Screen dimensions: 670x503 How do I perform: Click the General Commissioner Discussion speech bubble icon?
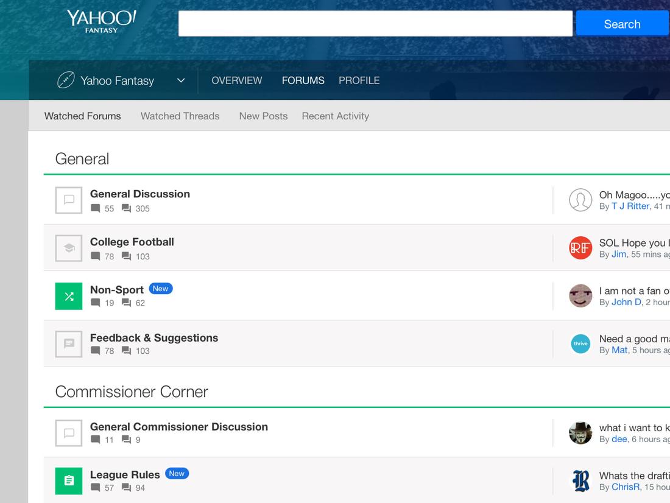[x=68, y=433]
